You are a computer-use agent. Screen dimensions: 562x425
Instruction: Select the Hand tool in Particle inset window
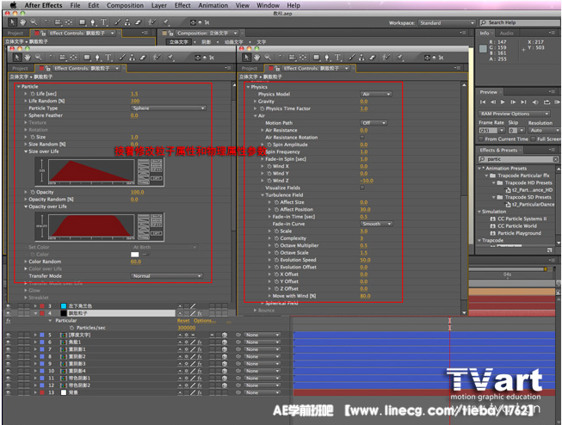[x=28, y=58]
